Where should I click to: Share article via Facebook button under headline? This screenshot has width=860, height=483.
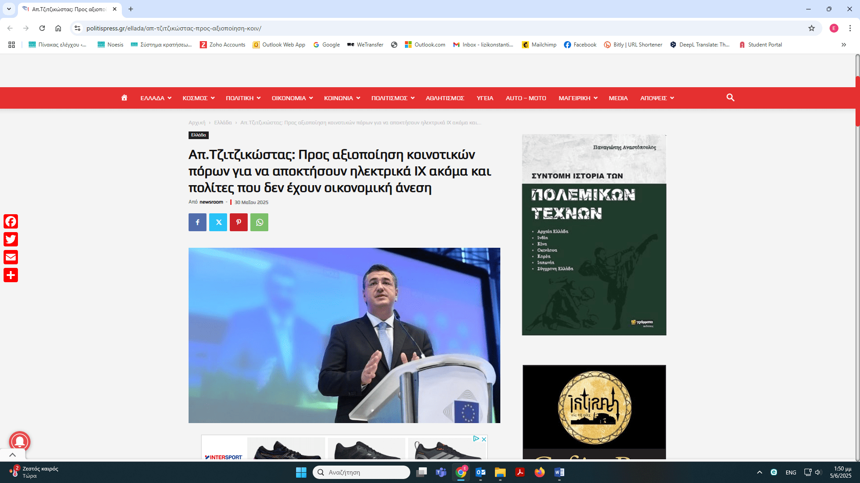pos(198,222)
